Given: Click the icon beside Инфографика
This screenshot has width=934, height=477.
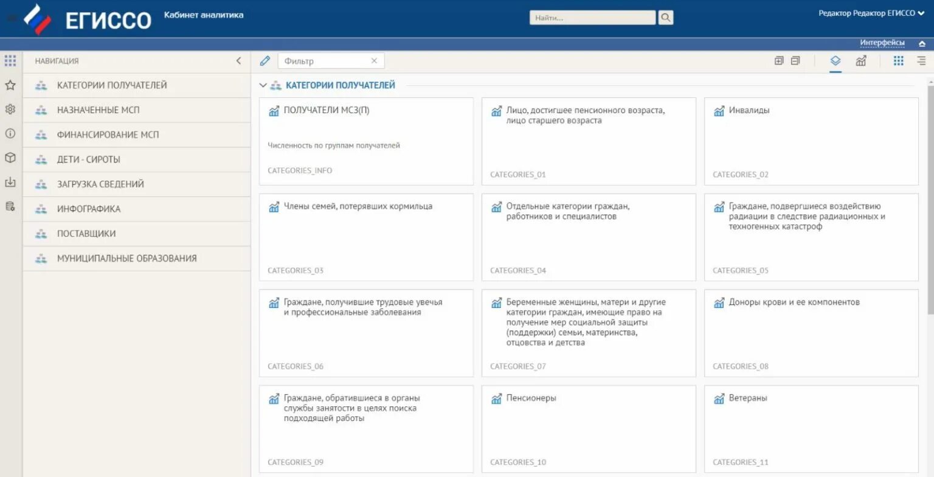Looking at the screenshot, I should [41, 209].
